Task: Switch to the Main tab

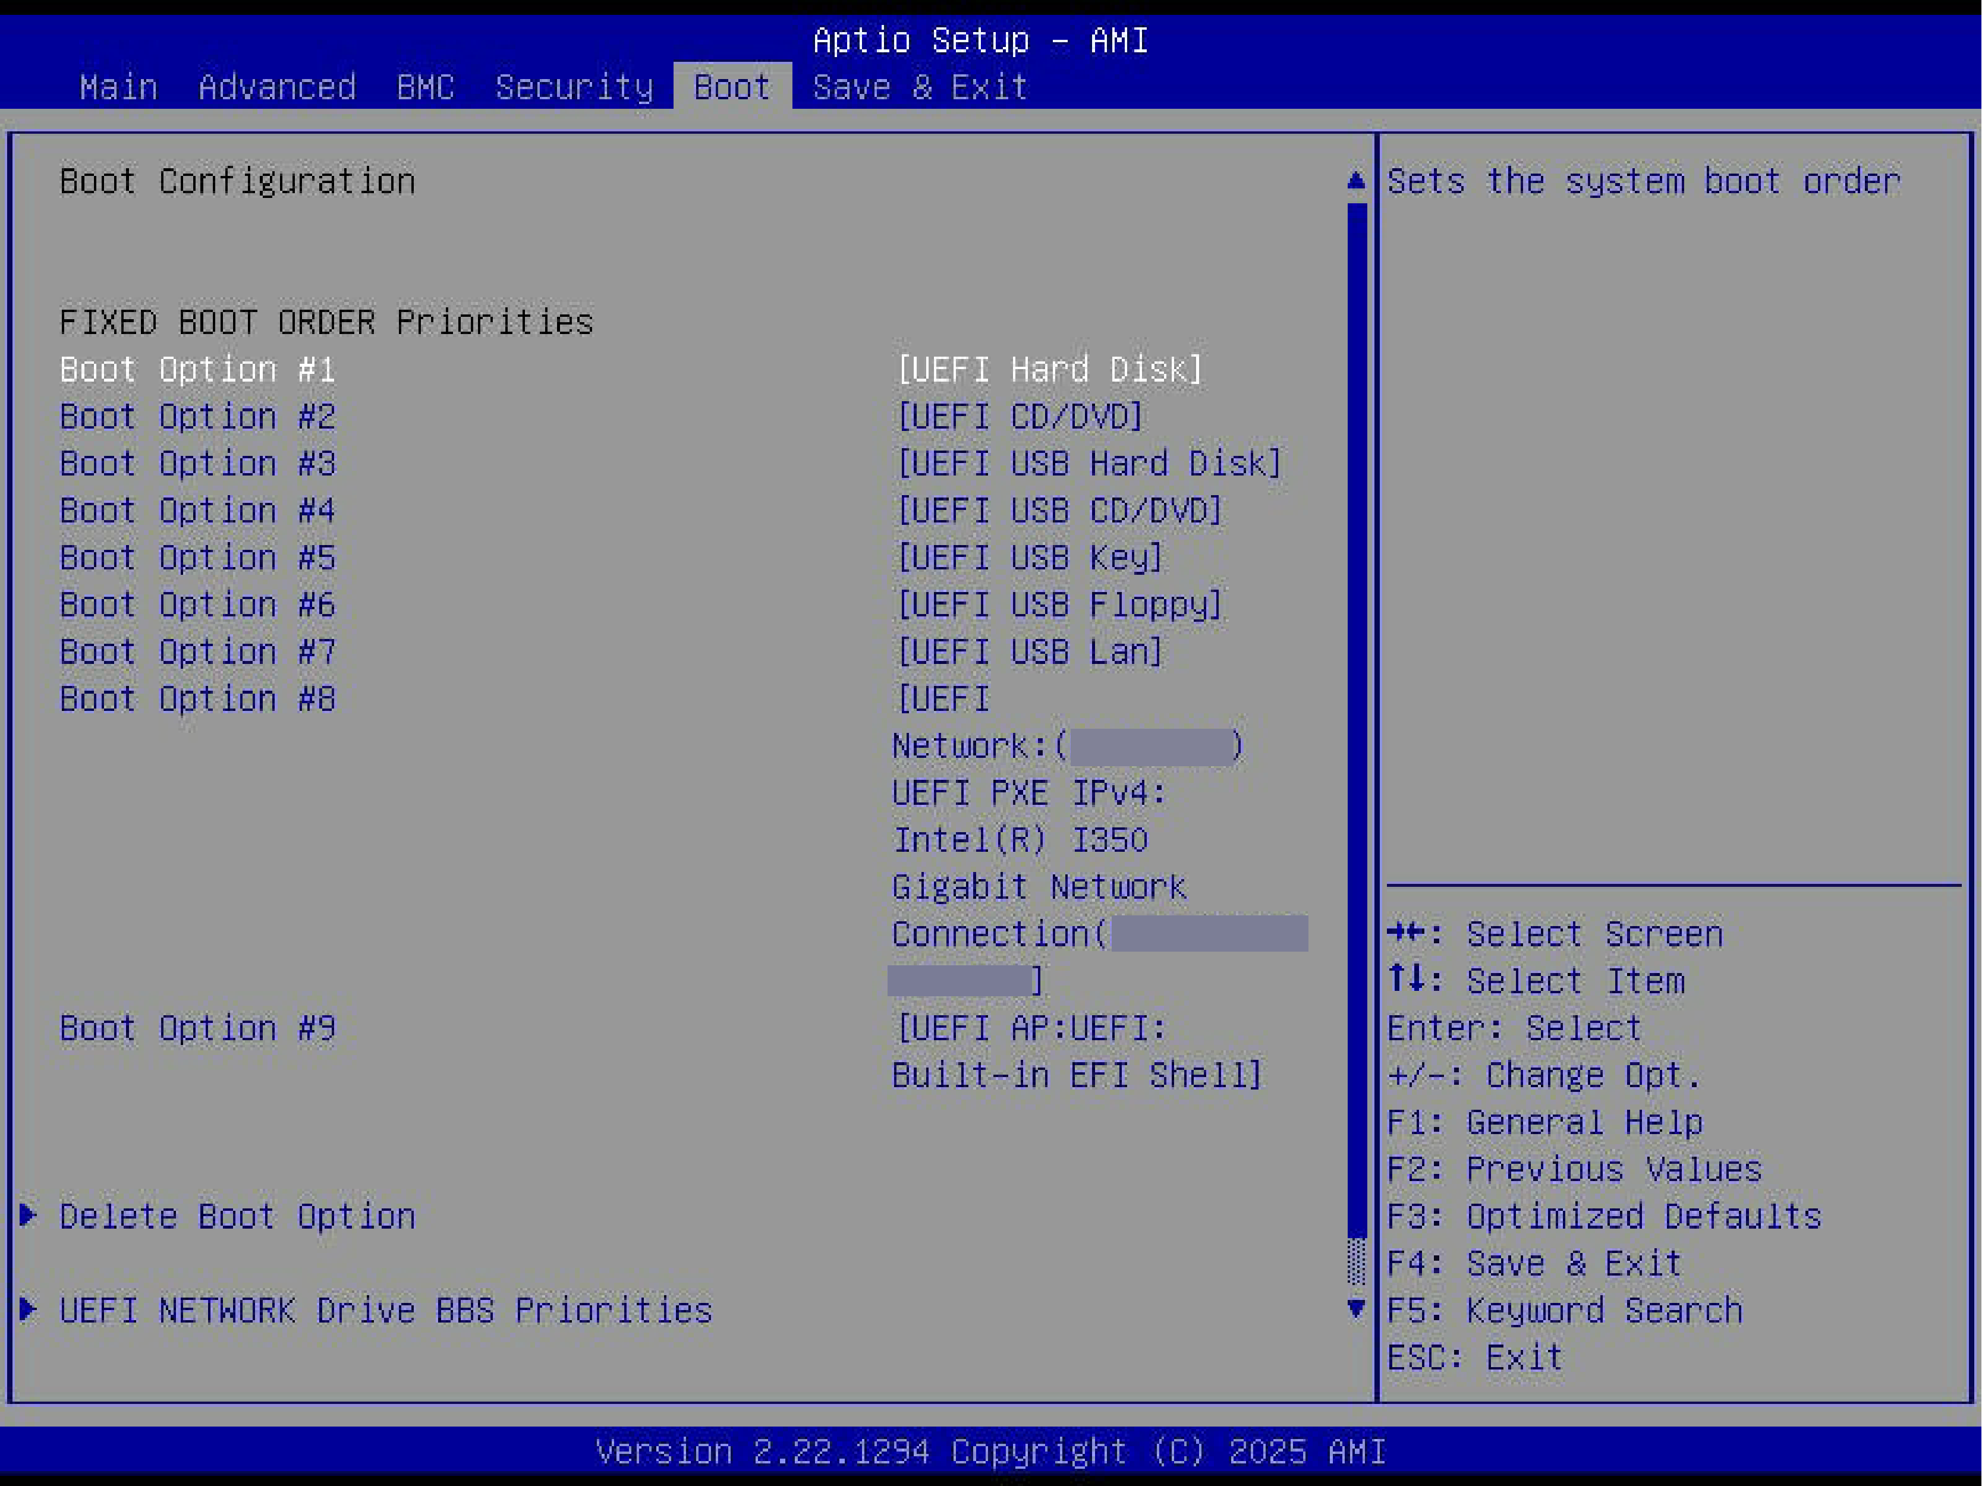Action: (118, 87)
